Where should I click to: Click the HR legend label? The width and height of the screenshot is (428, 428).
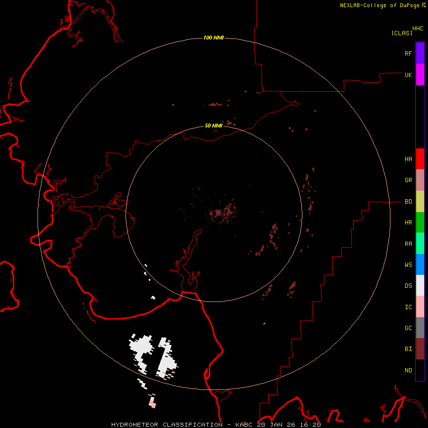408,223
